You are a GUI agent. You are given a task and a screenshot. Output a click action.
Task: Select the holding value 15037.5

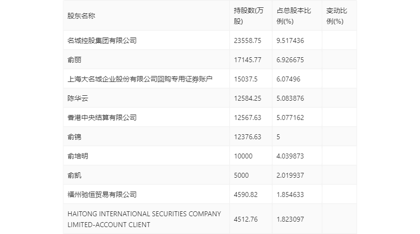[x=246, y=79]
